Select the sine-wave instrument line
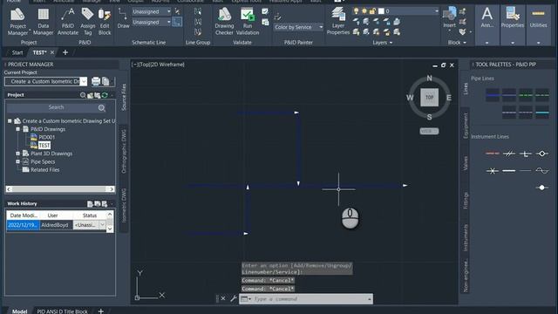This screenshot has width=558, height=314. [542, 171]
